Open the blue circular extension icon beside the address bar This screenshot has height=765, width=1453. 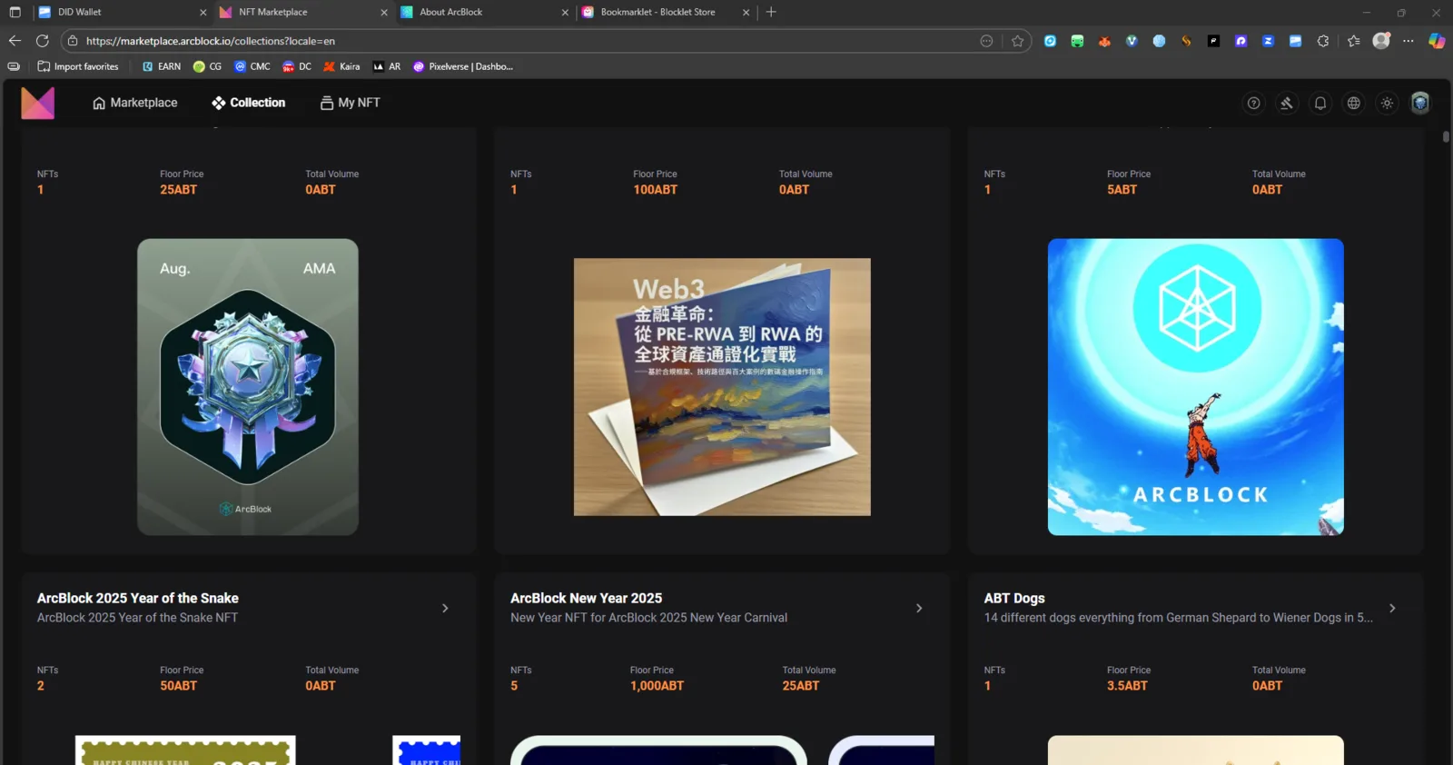[x=1050, y=41]
